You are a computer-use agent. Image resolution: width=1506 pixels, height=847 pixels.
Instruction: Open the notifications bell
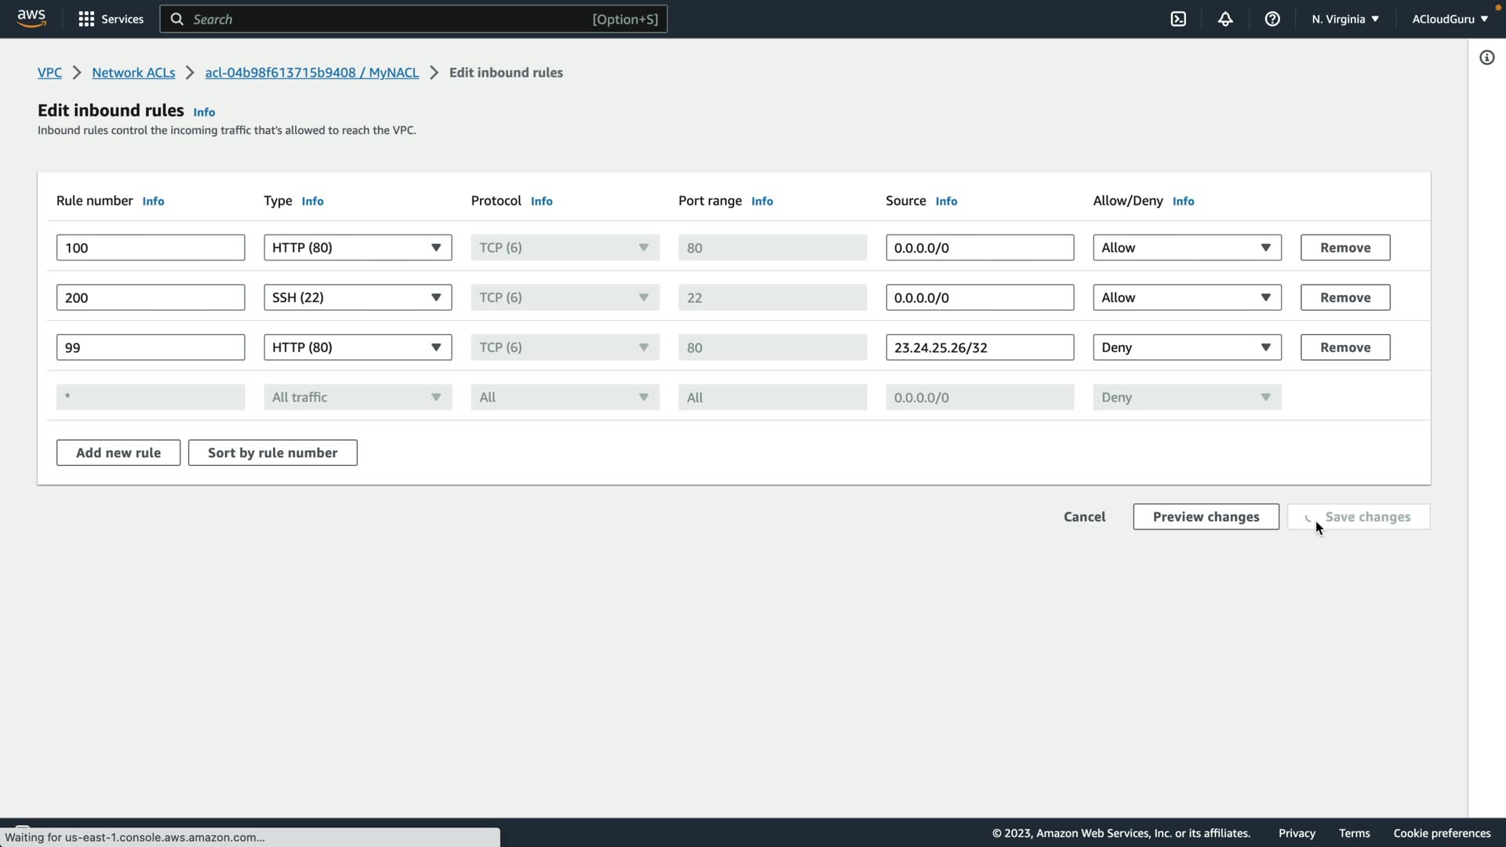point(1225,19)
